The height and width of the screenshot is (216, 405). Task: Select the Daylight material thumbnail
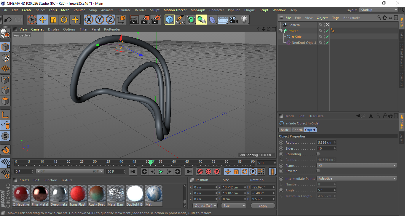[135, 196]
